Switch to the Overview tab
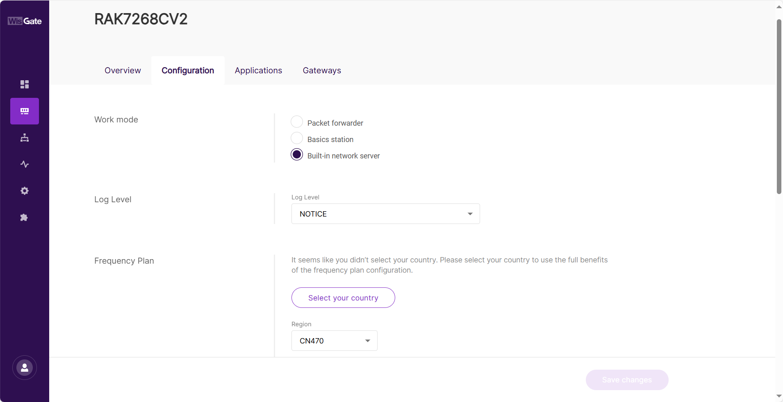This screenshot has height=402, width=783. 123,70
